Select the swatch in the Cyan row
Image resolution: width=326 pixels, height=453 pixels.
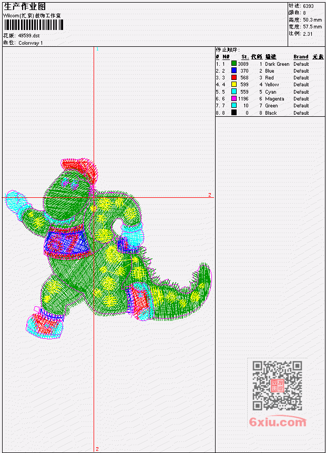tap(234, 92)
